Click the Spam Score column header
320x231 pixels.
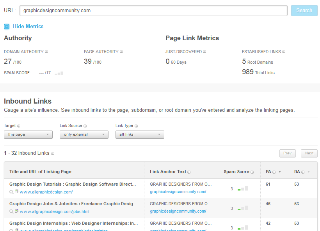click(236, 172)
